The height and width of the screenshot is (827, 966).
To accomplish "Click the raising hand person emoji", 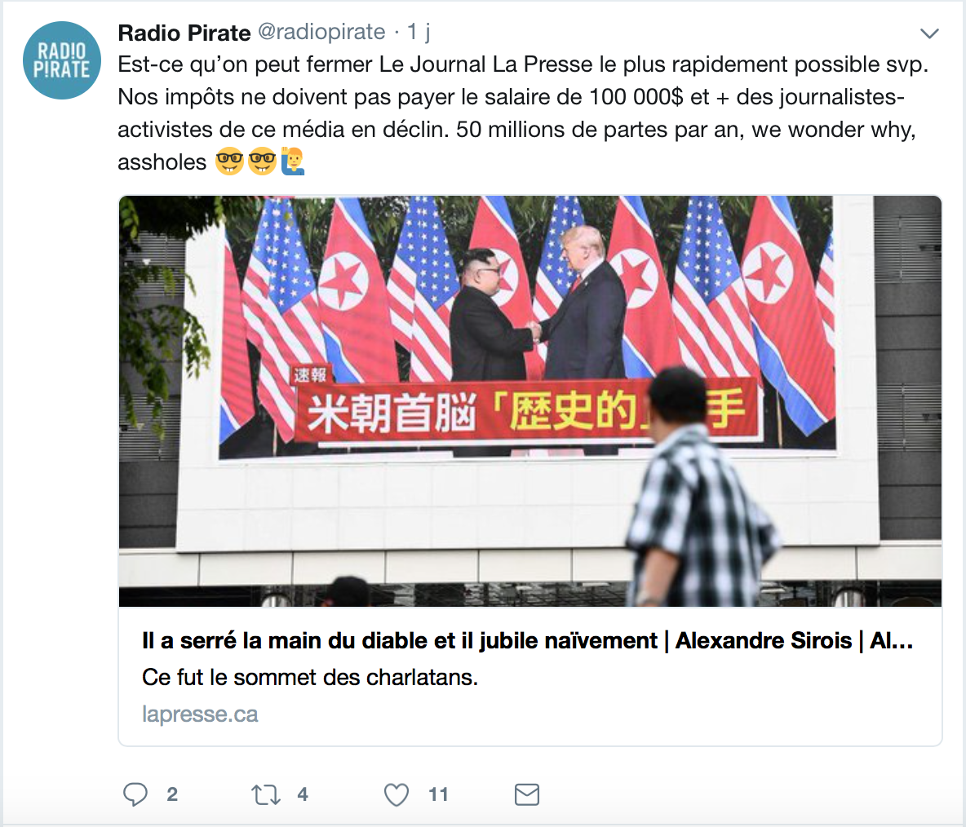I will [x=293, y=161].
